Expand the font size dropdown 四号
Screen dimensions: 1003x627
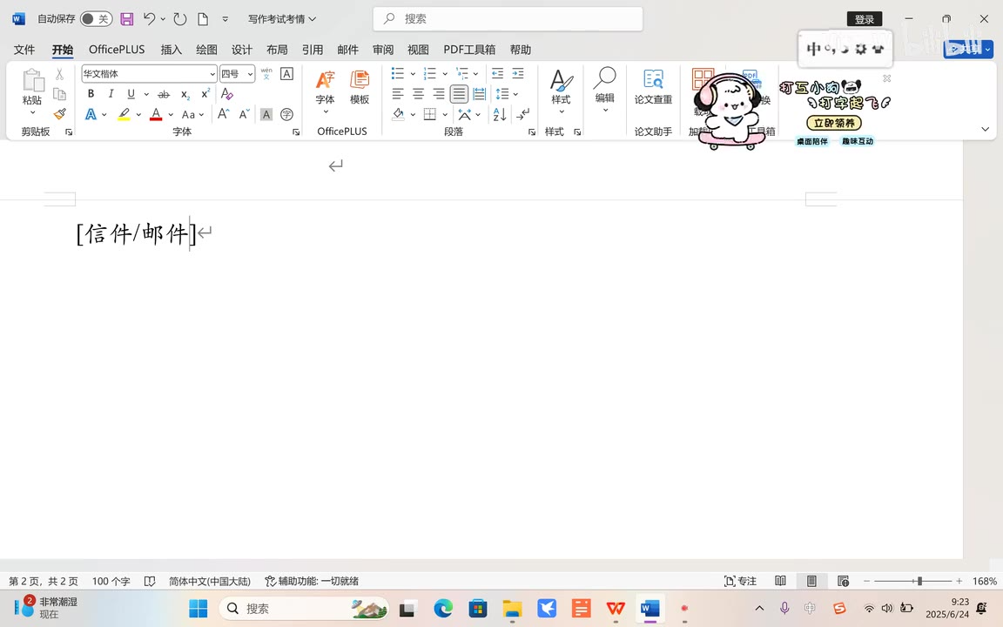pos(250,74)
